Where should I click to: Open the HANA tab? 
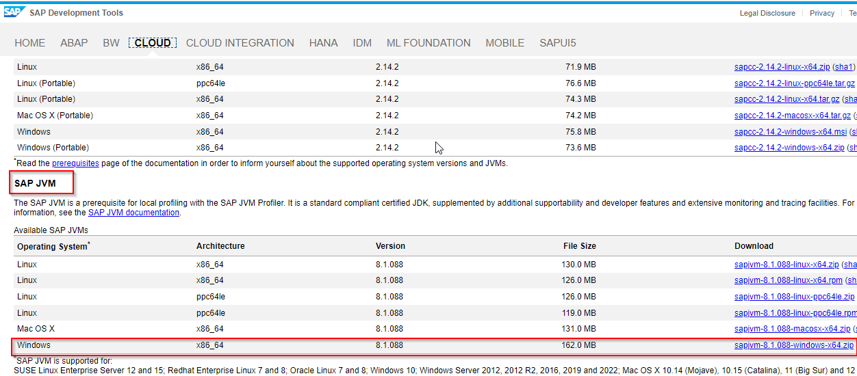click(x=324, y=43)
